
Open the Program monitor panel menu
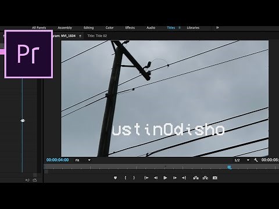coord(80,36)
